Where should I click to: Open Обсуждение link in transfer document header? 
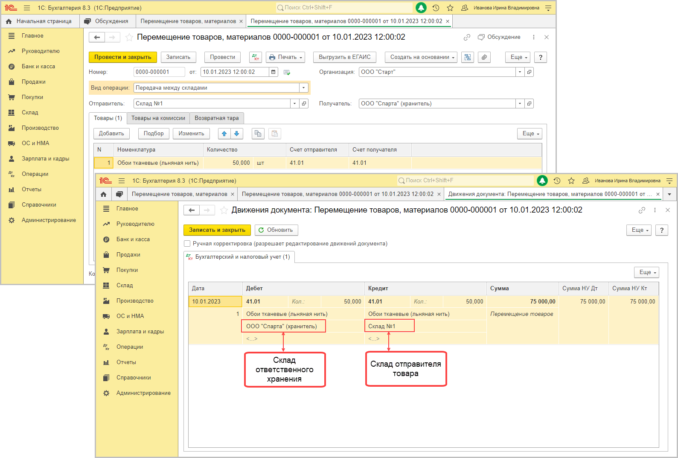pyautogui.click(x=499, y=38)
